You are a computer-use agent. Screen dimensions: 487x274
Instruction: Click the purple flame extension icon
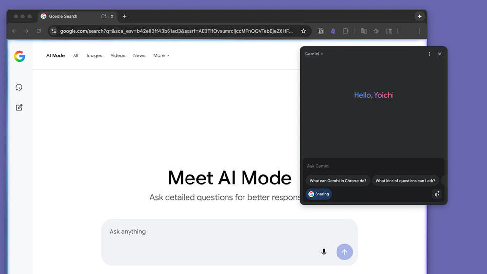pos(333,31)
